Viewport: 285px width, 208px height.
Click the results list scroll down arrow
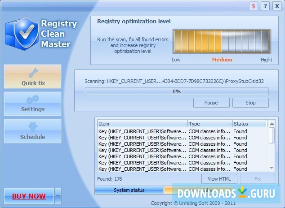pyautogui.click(x=272, y=168)
